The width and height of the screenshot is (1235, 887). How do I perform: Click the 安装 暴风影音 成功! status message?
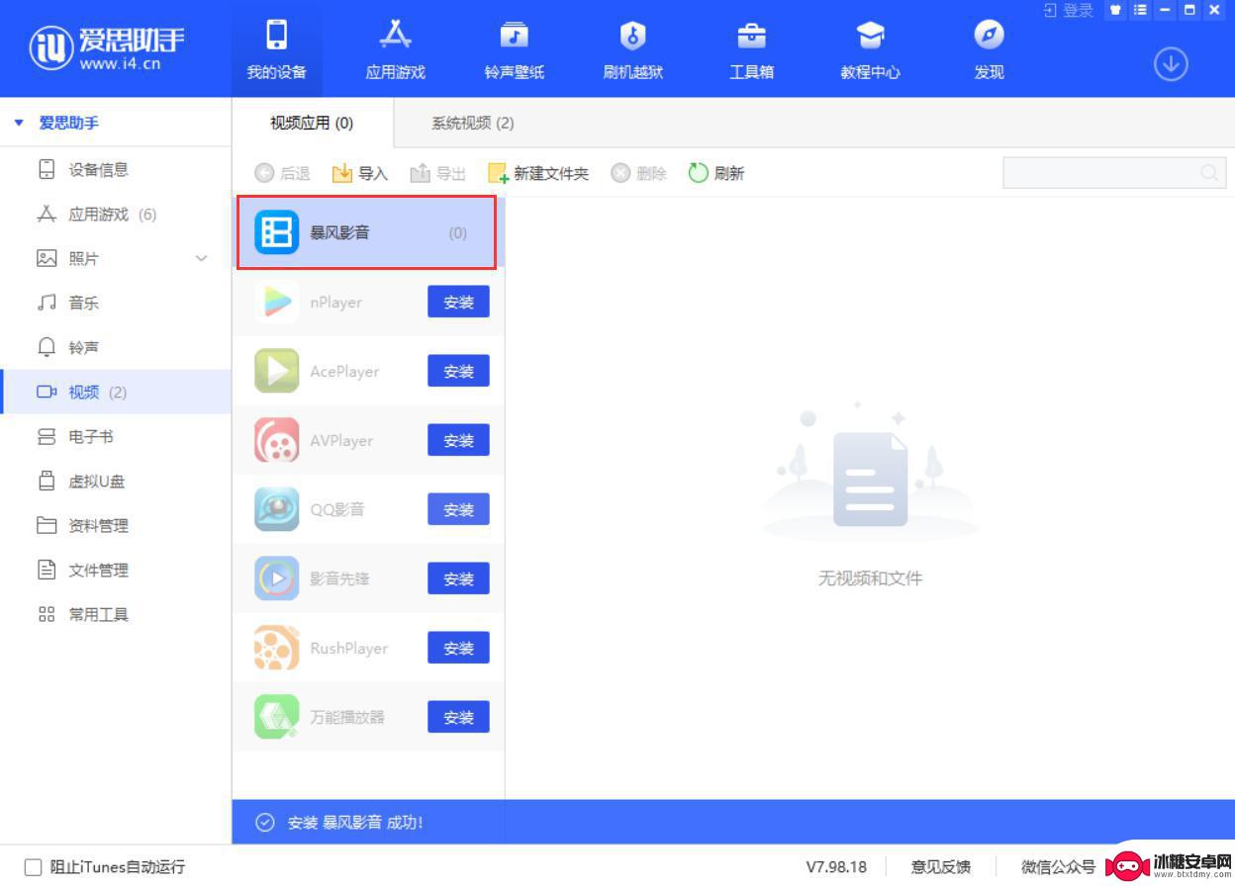tap(354, 823)
